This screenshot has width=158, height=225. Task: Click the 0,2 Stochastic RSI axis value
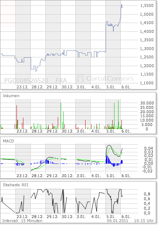click(147, 208)
